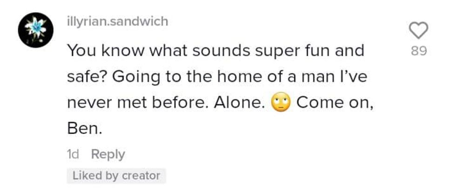Click the name "Ben." on the last line
Image resolution: width=456 pixels, height=188 pixels.
point(84,129)
